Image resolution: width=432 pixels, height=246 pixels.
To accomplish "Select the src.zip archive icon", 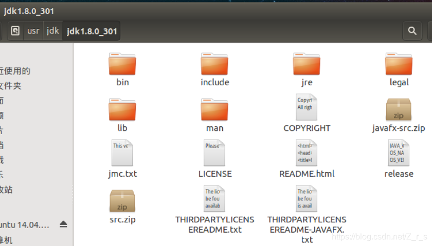I will pyautogui.click(x=122, y=201).
